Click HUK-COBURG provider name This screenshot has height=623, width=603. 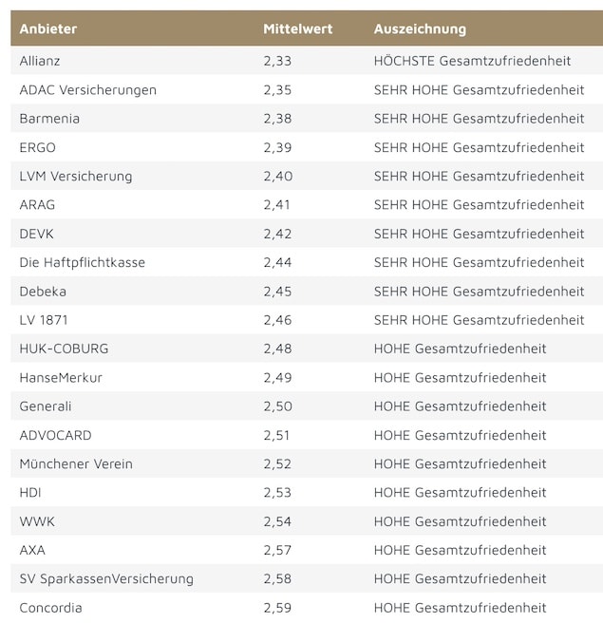[64, 349]
